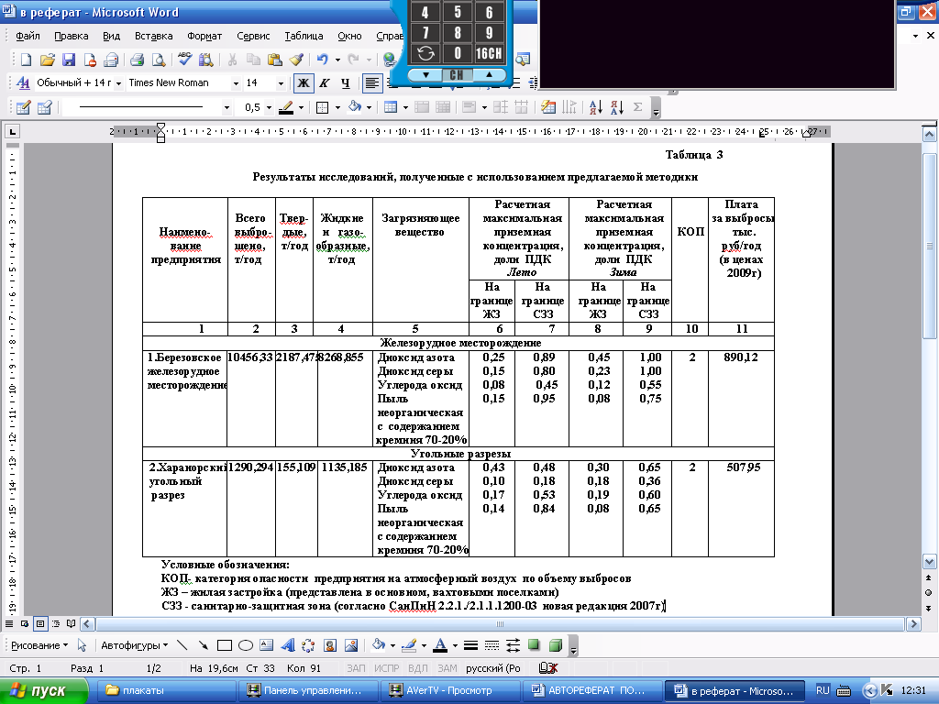Open the style dropdown 'Обычный + 14'
Screen dimensions: 939x704
[x=118, y=83]
